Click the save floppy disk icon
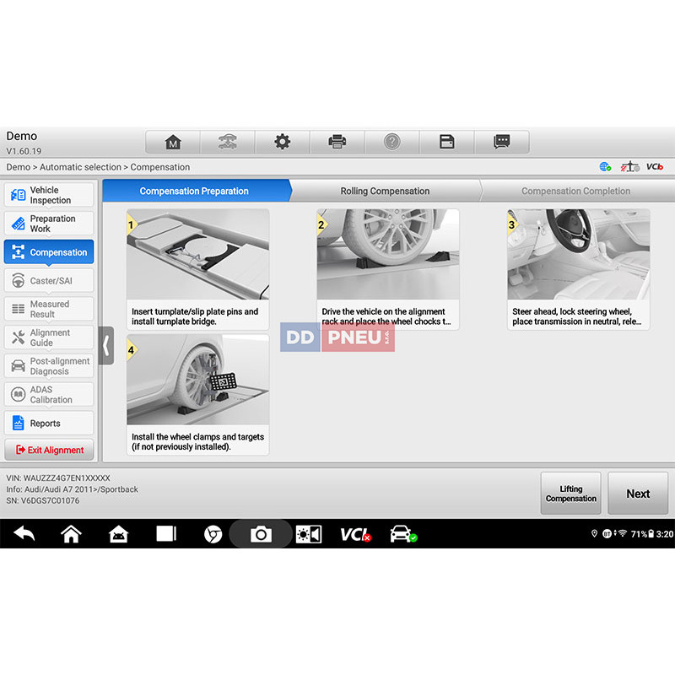 [447, 142]
